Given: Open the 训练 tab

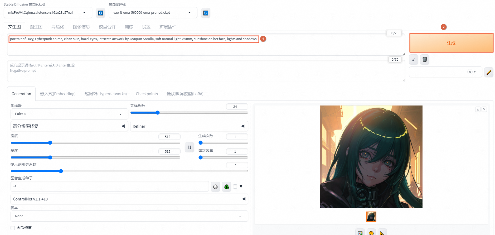Looking at the screenshot, I should pos(129,27).
